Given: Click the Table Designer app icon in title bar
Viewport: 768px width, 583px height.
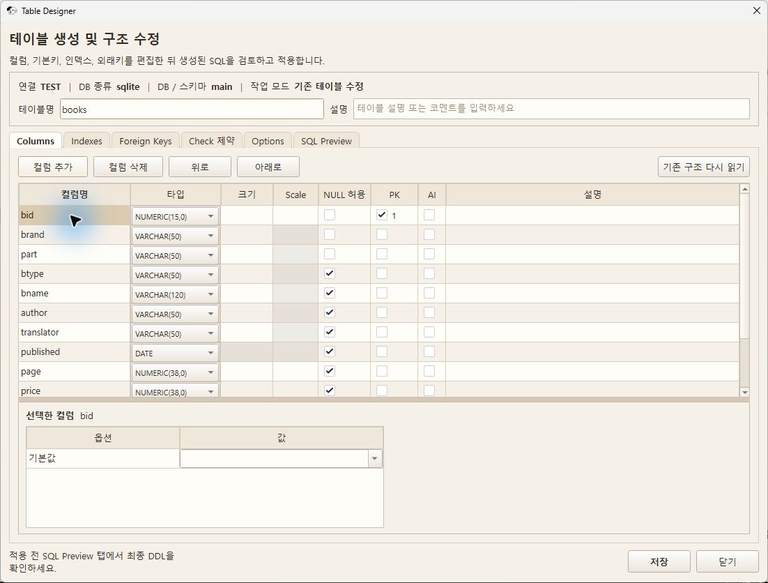Looking at the screenshot, I should (12, 10).
